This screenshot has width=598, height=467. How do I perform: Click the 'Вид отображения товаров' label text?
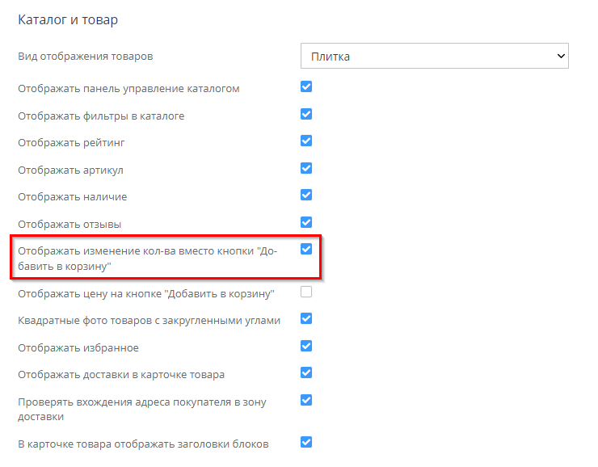click(x=86, y=57)
